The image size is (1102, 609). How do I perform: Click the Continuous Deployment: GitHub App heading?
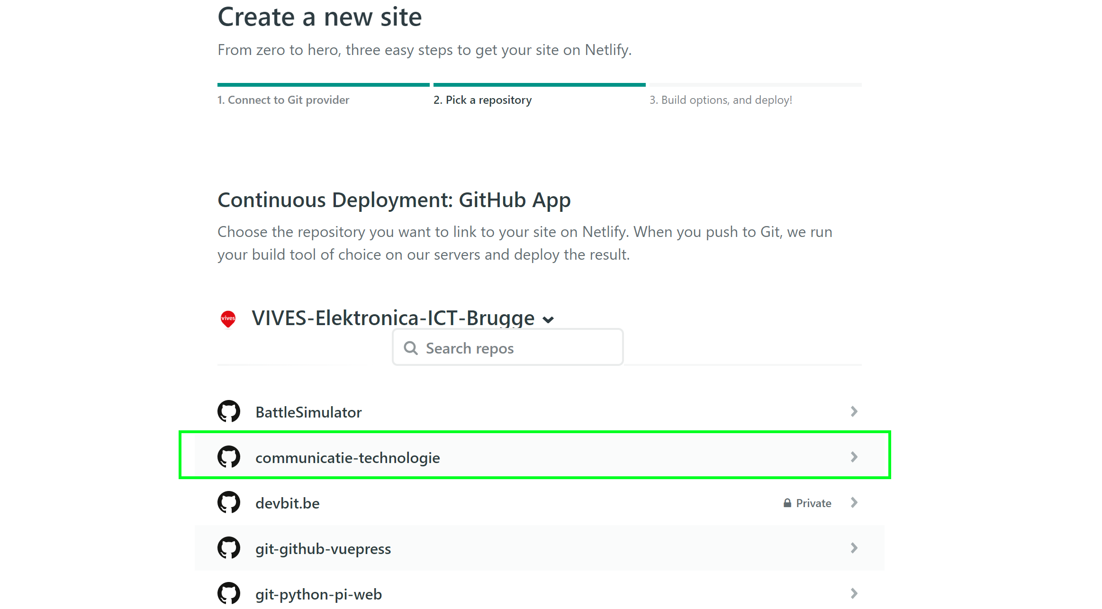coord(394,200)
